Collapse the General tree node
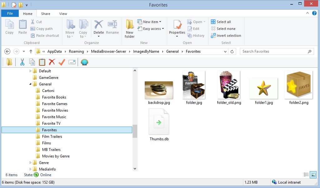Screen dimensions: 320x188 tap(30, 84)
